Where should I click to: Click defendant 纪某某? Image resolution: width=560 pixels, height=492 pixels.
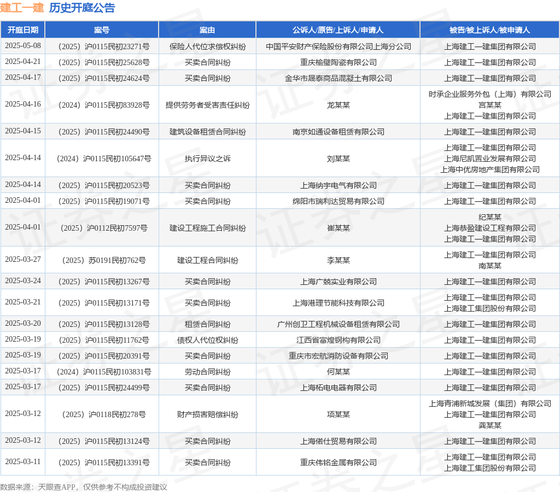pyautogui.click(x=489, y=217)
